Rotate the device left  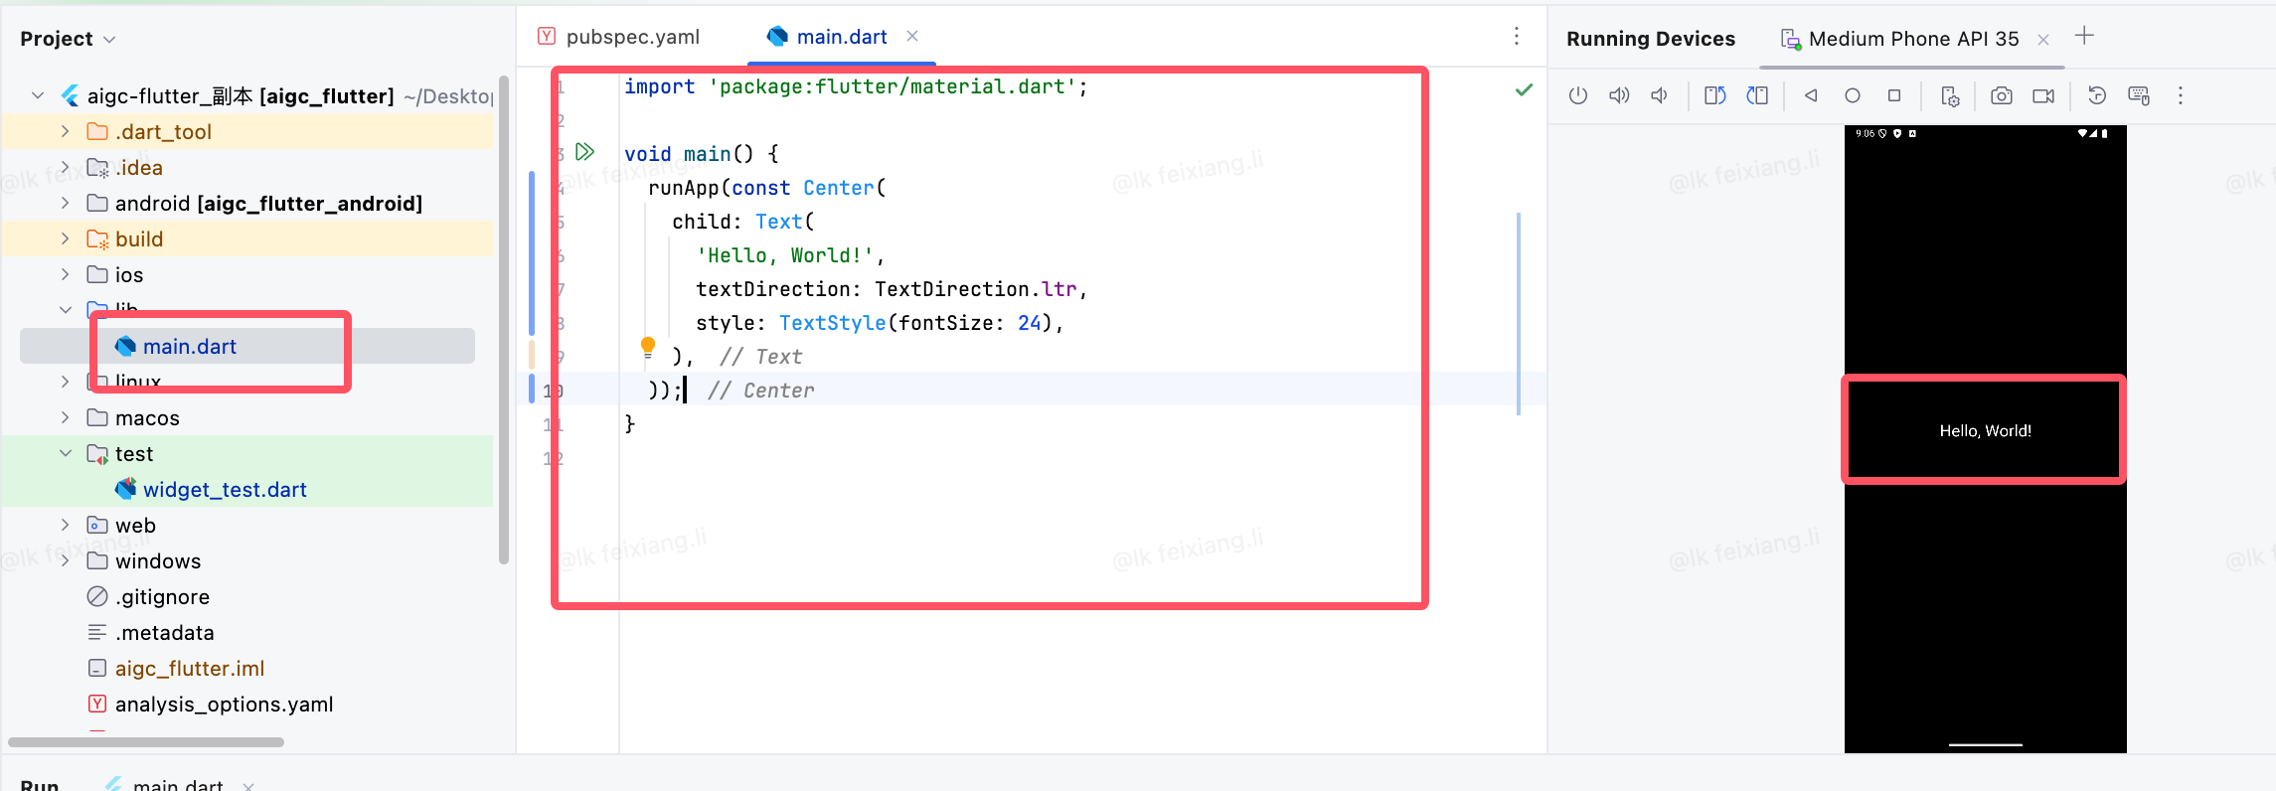tap(1715, 95)
